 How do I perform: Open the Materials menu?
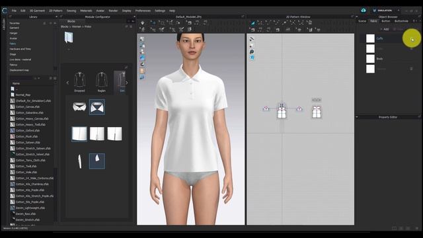tap(86, 11)
